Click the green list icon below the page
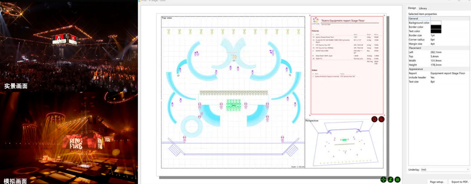 pyautogui.click(x=397, y=179)
